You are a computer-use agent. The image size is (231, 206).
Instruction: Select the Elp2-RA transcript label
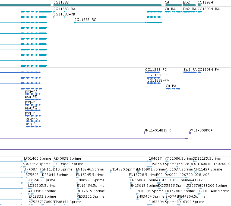coord(189,9)
